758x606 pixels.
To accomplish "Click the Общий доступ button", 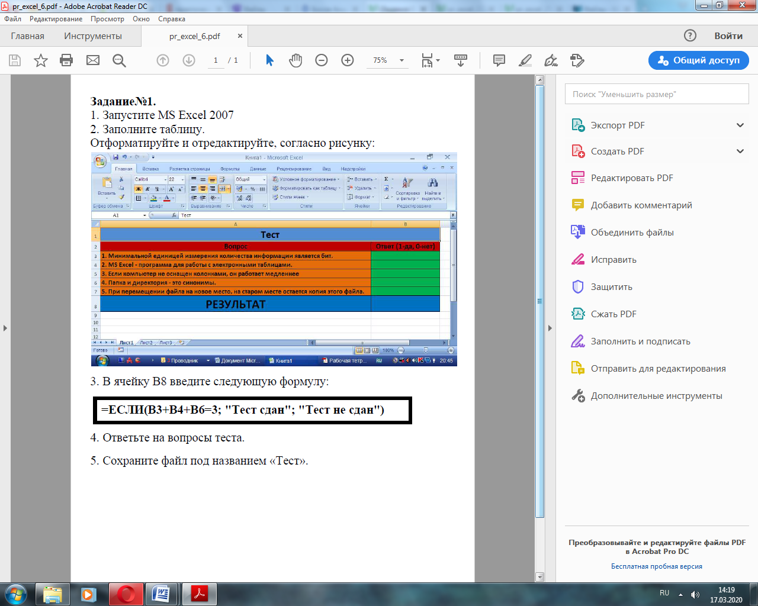I will click(699, 60).
